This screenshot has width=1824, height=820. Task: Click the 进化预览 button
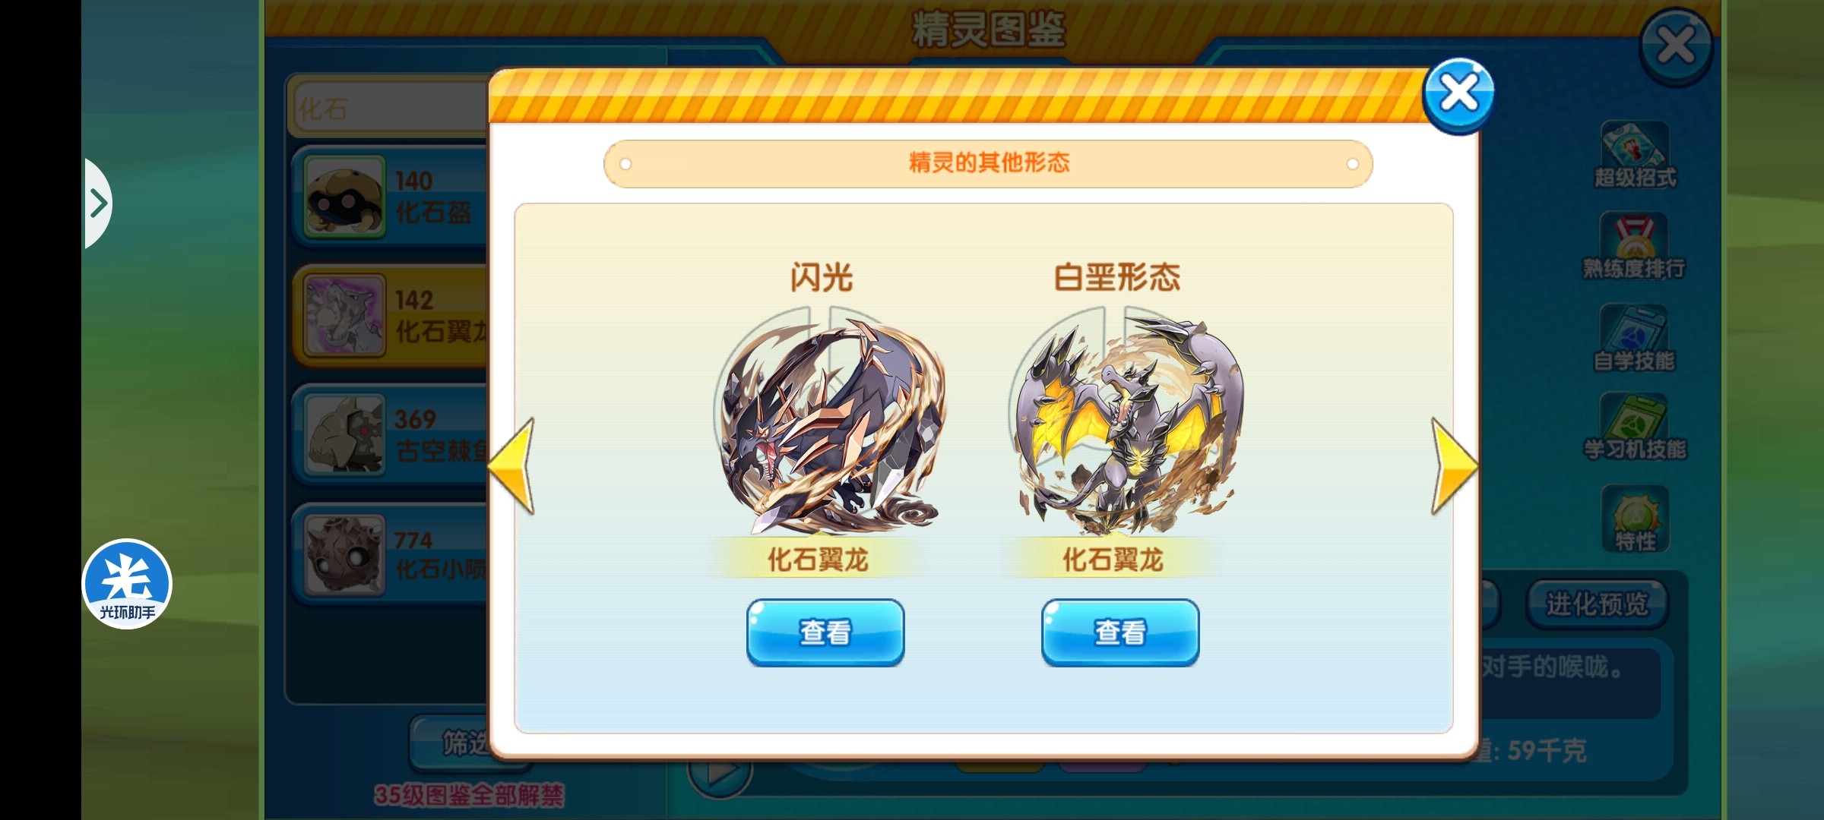pyautogui.click(x=1598, y=604)
